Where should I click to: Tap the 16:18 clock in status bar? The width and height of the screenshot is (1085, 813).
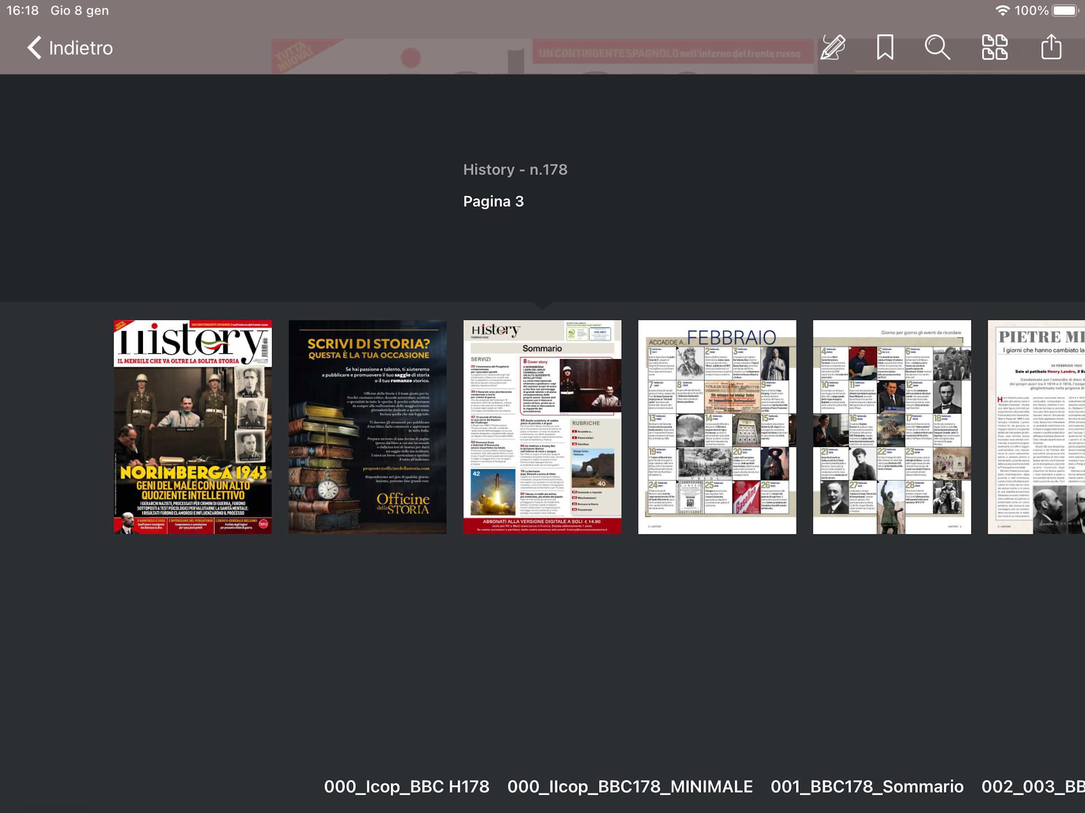click(x=23, y=10)
